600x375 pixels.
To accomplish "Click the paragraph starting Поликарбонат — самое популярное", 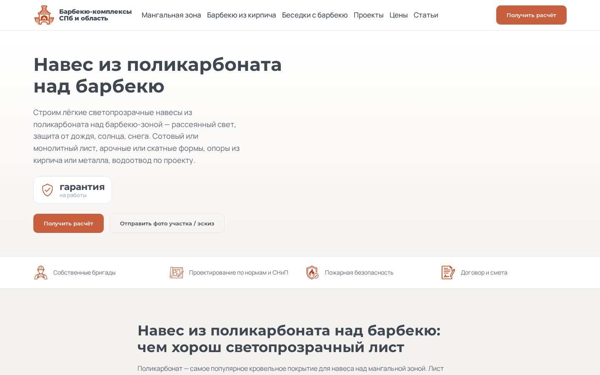I will (x=290, y=369).
